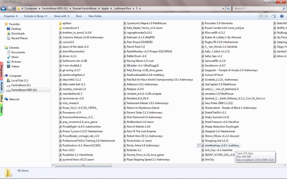Click the Videos library icon
The width and height of the screenshot is (287, 179).
coord(8,66)
